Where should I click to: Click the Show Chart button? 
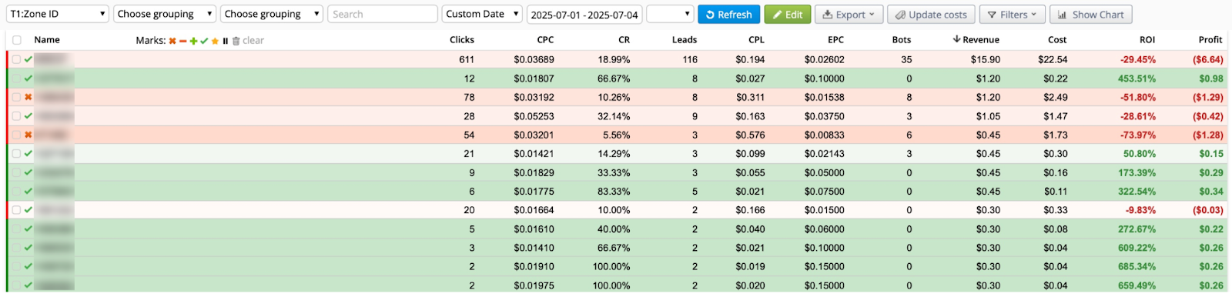click(1090, 14)
